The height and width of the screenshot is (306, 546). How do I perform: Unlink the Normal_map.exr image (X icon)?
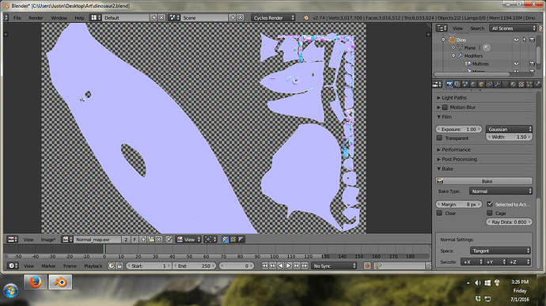coord(159,240)
